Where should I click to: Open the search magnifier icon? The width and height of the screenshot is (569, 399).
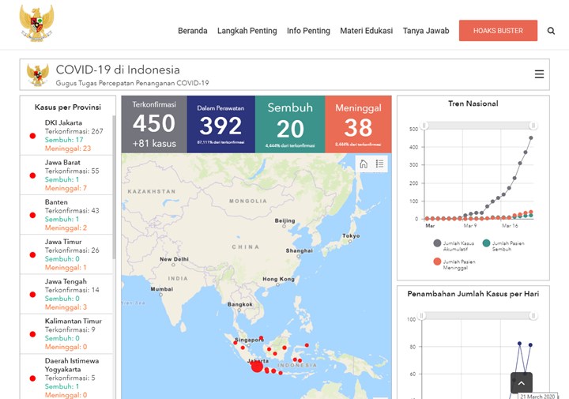[x=551, y=31]
